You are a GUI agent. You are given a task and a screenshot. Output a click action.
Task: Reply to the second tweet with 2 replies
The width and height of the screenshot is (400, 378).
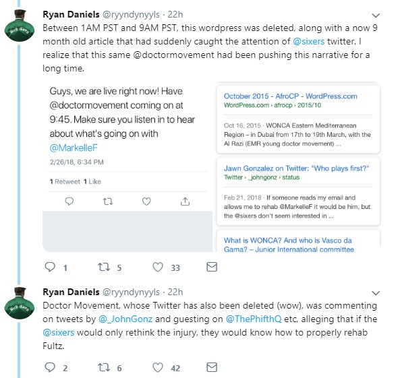50,367
